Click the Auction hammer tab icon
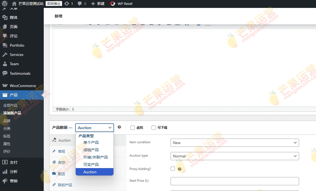Viewport: 316px width, 191px height. (x=54, y=140)
